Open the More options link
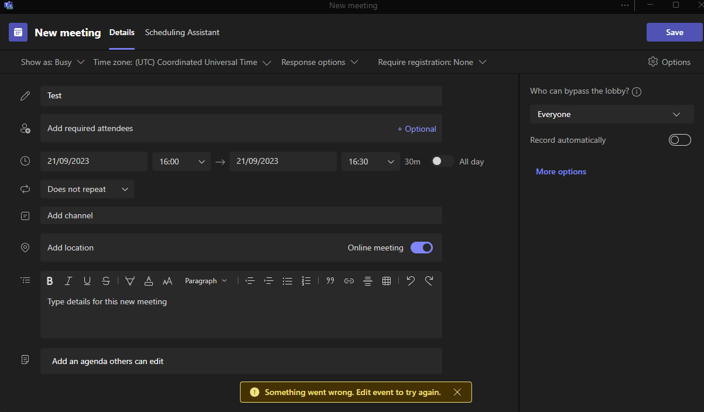 click(561, 171)
